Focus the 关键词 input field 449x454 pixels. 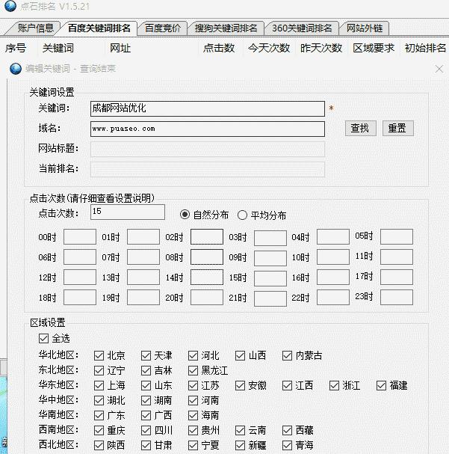[208, 108]
